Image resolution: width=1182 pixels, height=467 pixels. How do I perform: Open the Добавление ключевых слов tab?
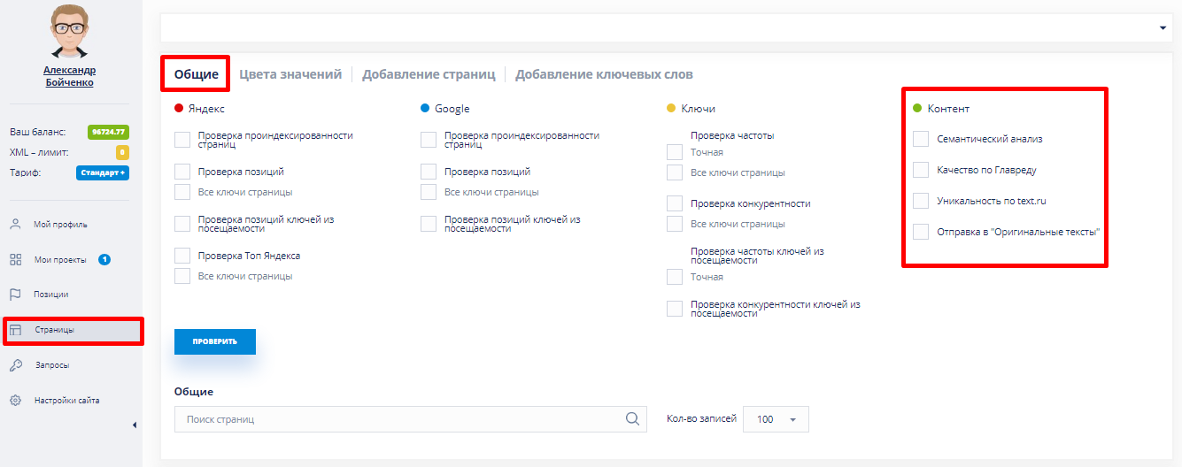[x=604, y=74]
